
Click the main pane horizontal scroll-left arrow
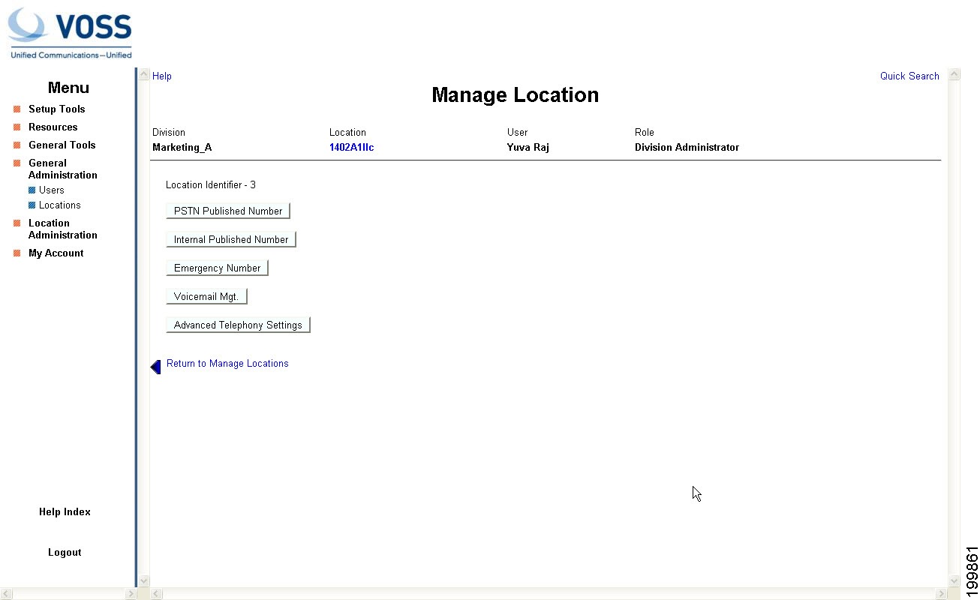click(157, 594)
